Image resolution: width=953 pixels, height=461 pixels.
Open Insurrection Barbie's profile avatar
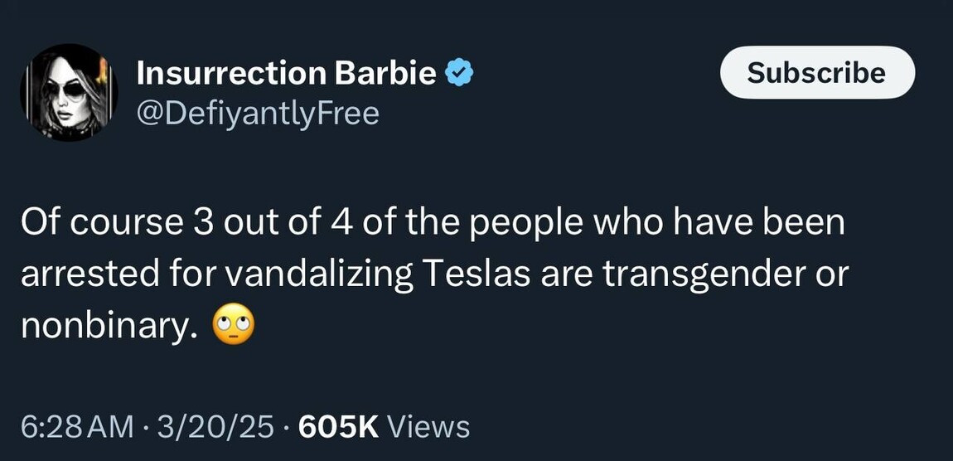(x=68, y=92)
